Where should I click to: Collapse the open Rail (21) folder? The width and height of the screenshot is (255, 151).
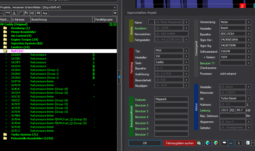point(5,51)
